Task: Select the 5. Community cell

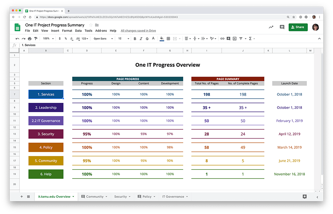Action: tap(46, 161)
